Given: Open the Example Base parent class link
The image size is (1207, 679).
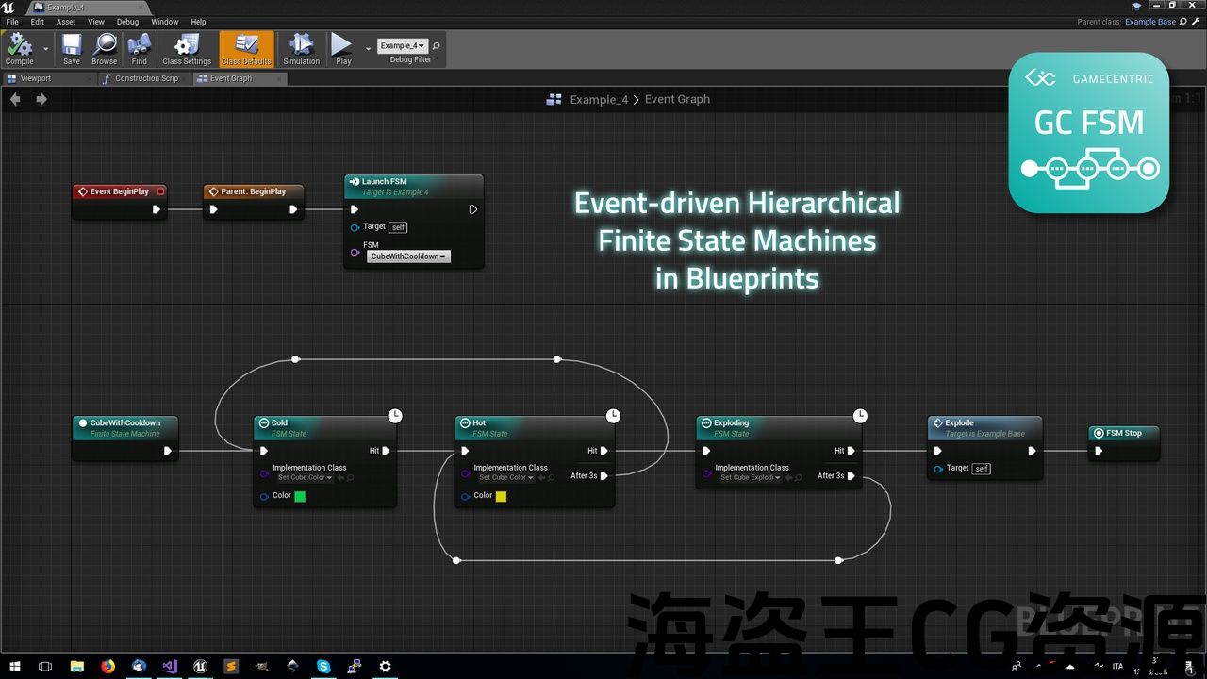Looking at the screenshot, I should [x=1149, y=22].
